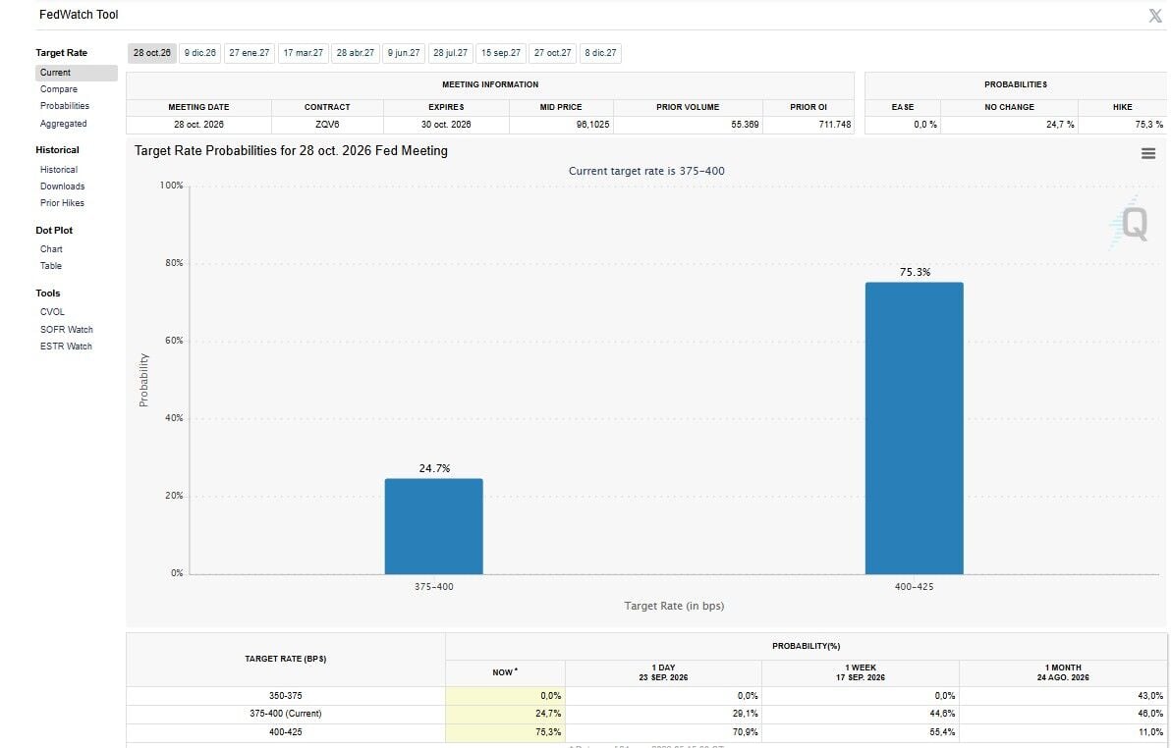
Task: Click the 400-425 probability bar
Action: (914, 429)
